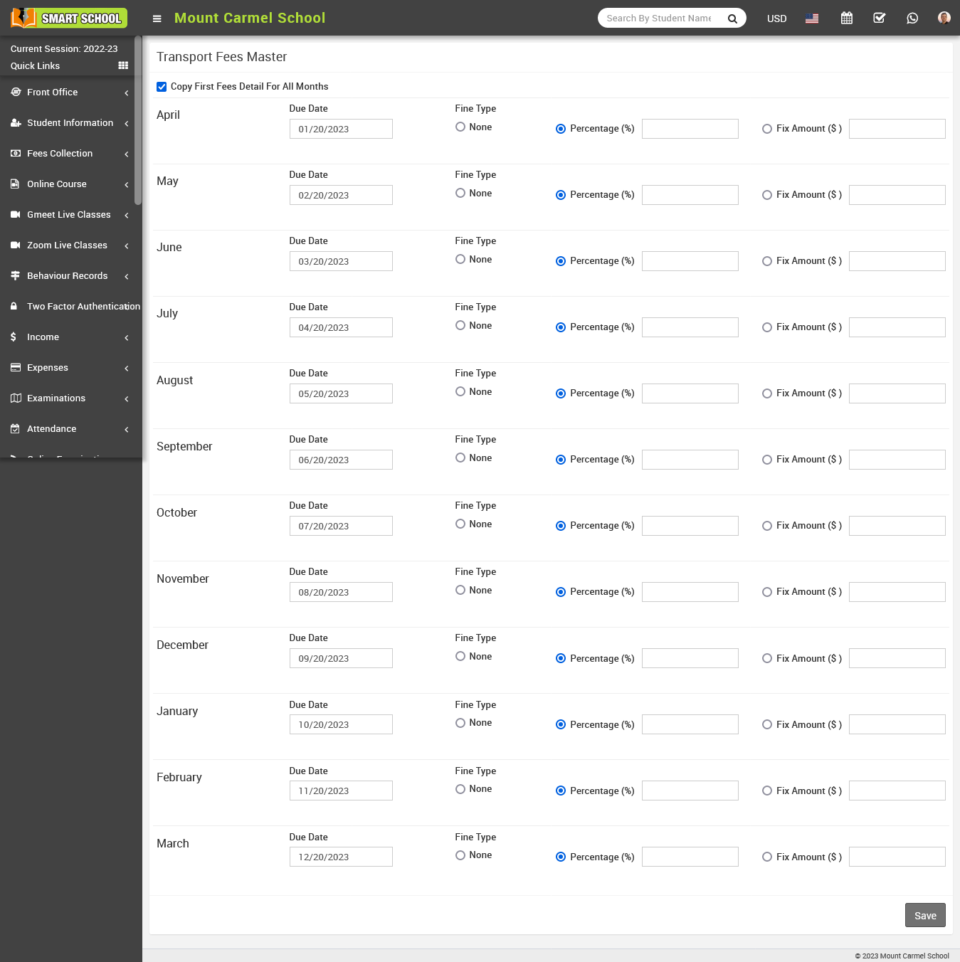Click the USD currency selector
Image resolution: width=960 pixels, height=962 pixels.
(x=776, y=18)
